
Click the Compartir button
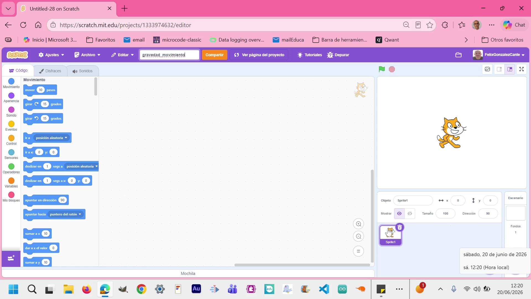click(214, 55)
